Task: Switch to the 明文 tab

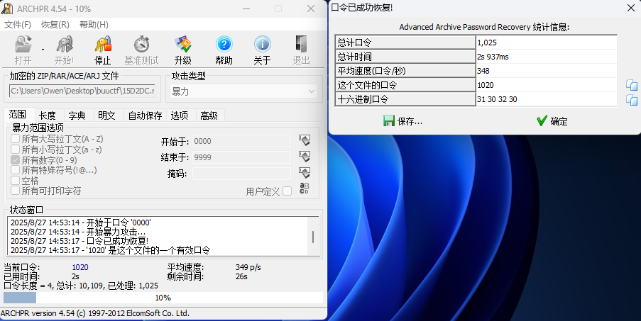Action: [x=106, y=116]
